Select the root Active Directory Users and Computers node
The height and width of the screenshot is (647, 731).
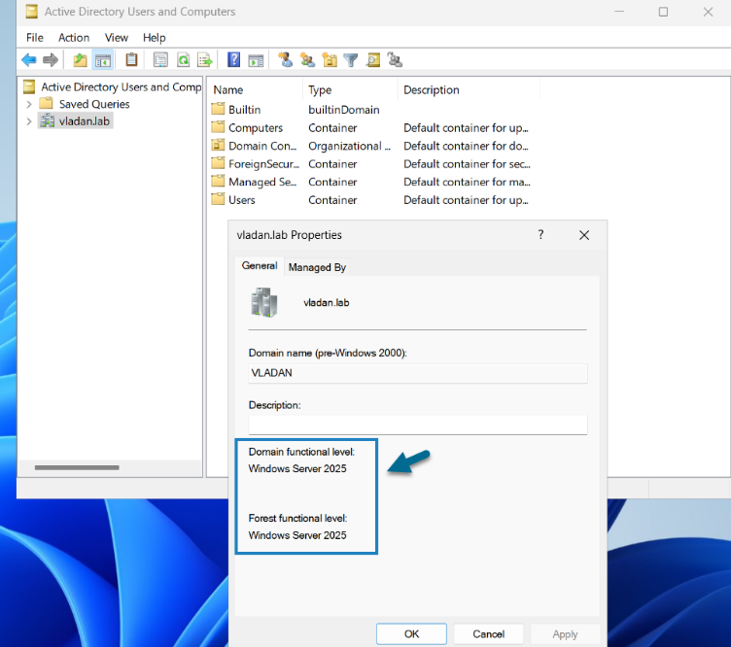[x=122, y=87]
